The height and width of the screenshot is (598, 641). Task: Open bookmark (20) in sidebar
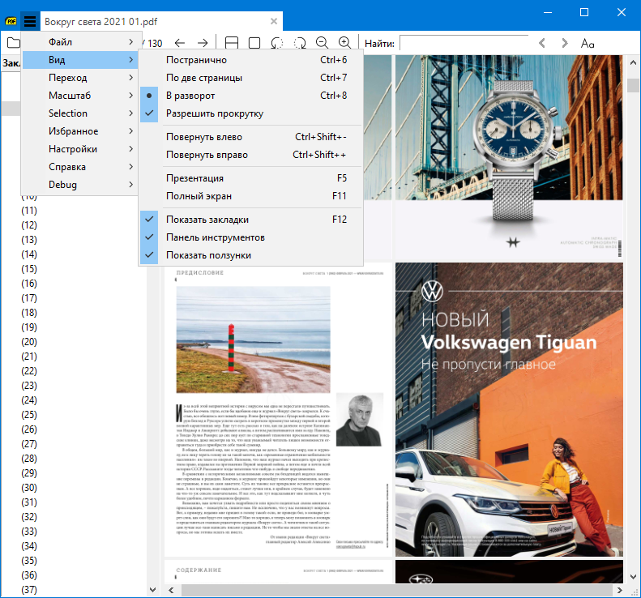[29, 342]
